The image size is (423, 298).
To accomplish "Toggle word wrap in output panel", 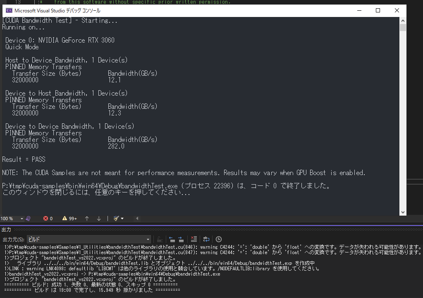I will coord(206,239).
